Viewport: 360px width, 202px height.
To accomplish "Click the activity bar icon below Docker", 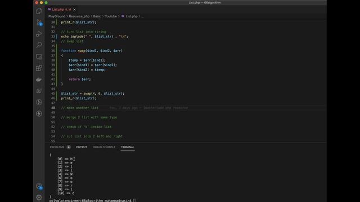I will [x=39, y=91].
